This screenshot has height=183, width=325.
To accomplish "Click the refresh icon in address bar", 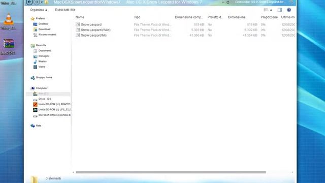I will [x=228, y=2].
